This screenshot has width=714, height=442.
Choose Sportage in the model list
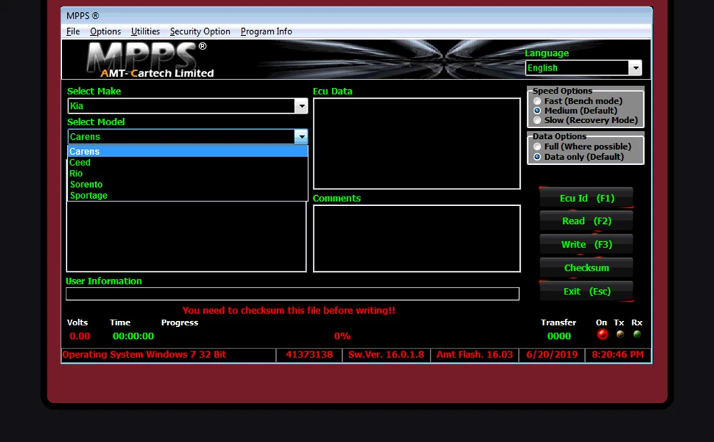[x=188, y=195]
